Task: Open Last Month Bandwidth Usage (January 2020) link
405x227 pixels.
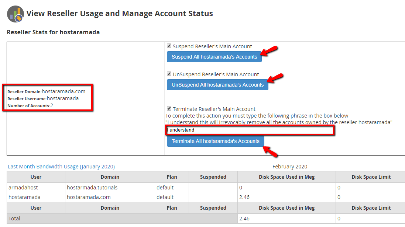Action: click(61, 167)
